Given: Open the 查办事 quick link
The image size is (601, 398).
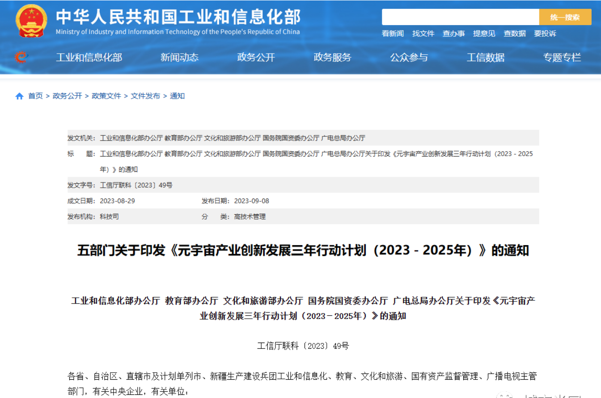Looking at the screenshot, I should [x=453, y=34].
